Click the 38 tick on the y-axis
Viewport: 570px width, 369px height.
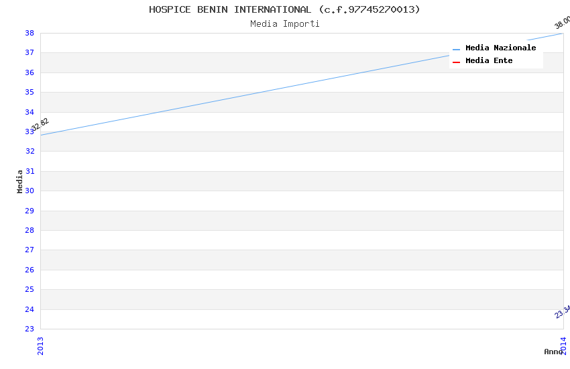coord(30,33)
